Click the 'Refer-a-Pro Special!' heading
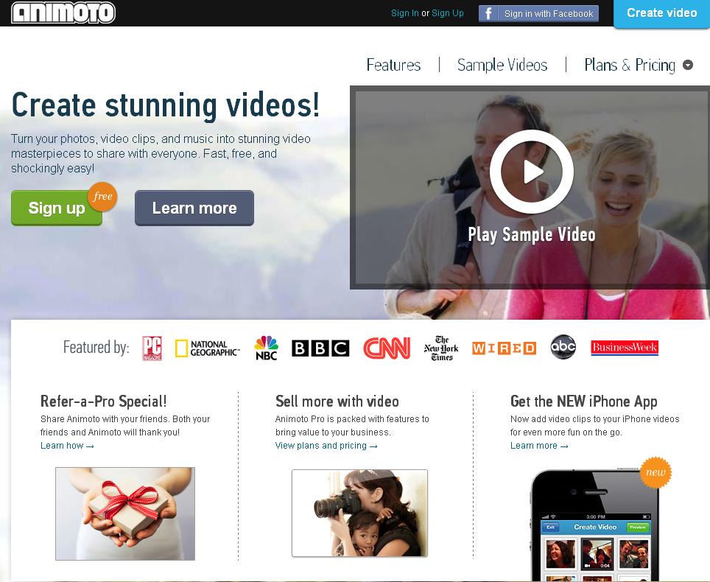 click(103, 402)
